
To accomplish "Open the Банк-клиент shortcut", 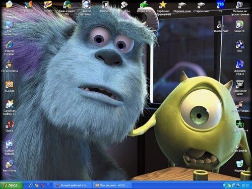I will (67, 8).
